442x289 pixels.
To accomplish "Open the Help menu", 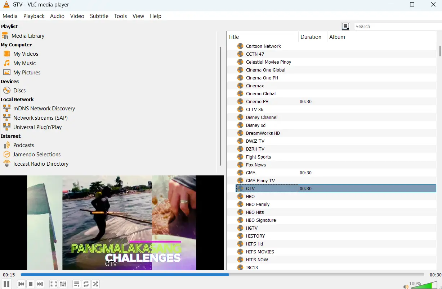I will 156,16.
